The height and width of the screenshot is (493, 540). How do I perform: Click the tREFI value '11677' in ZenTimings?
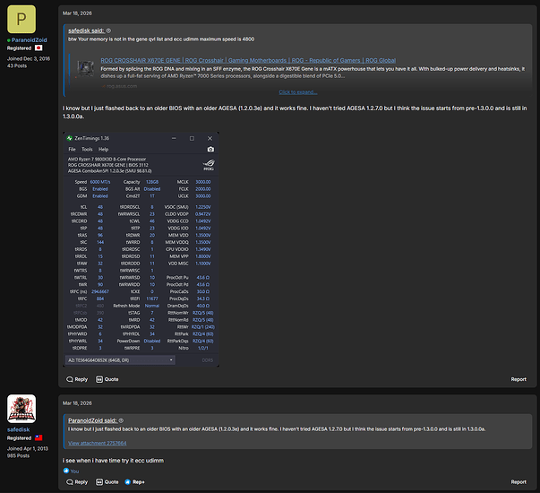pyautogui.click(x=152, y=298)
